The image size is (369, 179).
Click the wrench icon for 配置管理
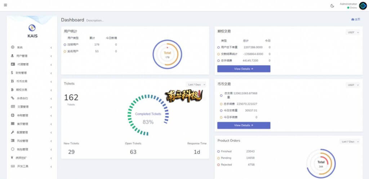point(13,132)
